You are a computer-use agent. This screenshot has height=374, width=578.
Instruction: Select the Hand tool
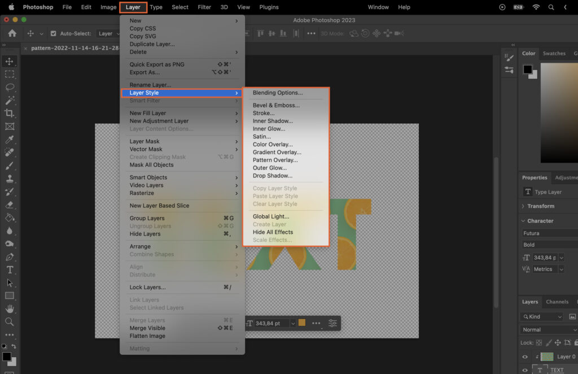[8, 310]
